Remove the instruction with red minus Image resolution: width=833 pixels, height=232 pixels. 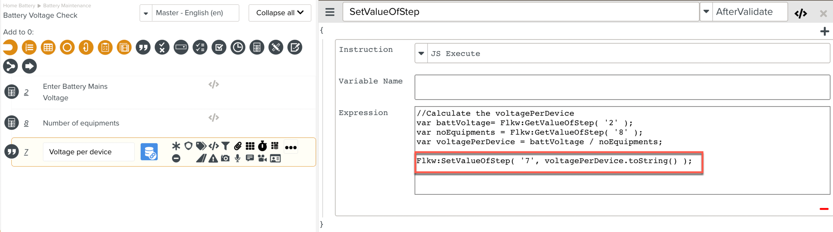[x=824, y=209]
